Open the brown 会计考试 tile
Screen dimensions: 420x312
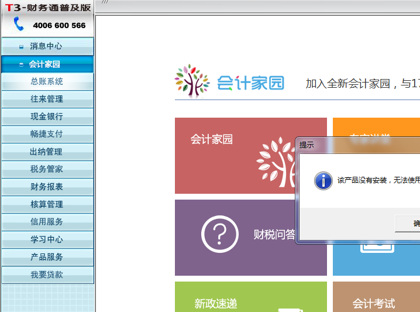(376, 297)
